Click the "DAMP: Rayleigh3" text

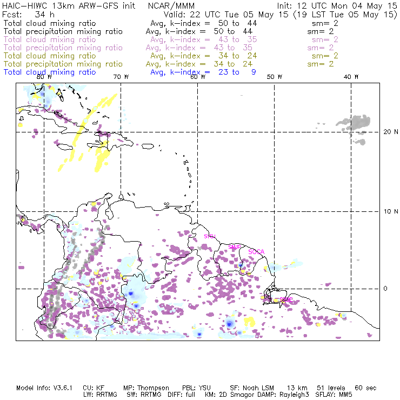click(x=283, y=395)
